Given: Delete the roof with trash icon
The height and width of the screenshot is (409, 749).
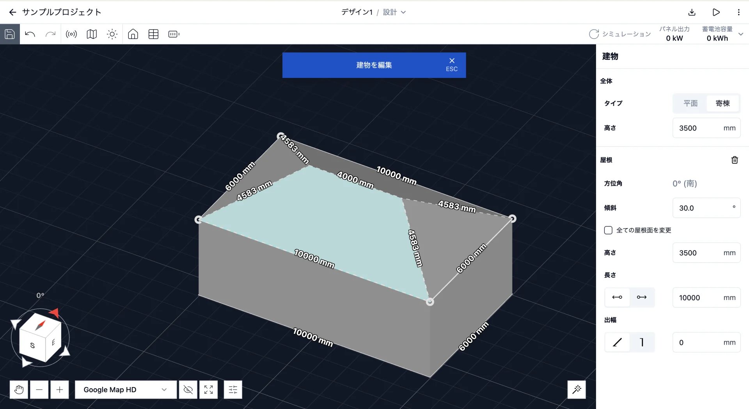Looking at the screenshot, I should [735, 160].
